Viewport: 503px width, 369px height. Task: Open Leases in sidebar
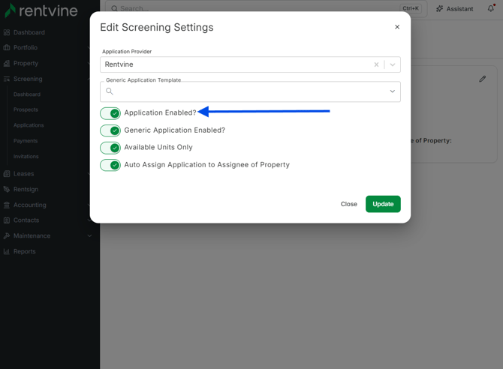(23, 174)
